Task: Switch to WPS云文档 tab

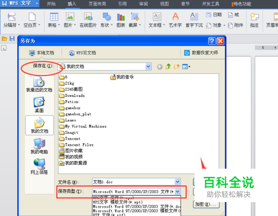Action: pyautogui.click(x=82, y=53)
